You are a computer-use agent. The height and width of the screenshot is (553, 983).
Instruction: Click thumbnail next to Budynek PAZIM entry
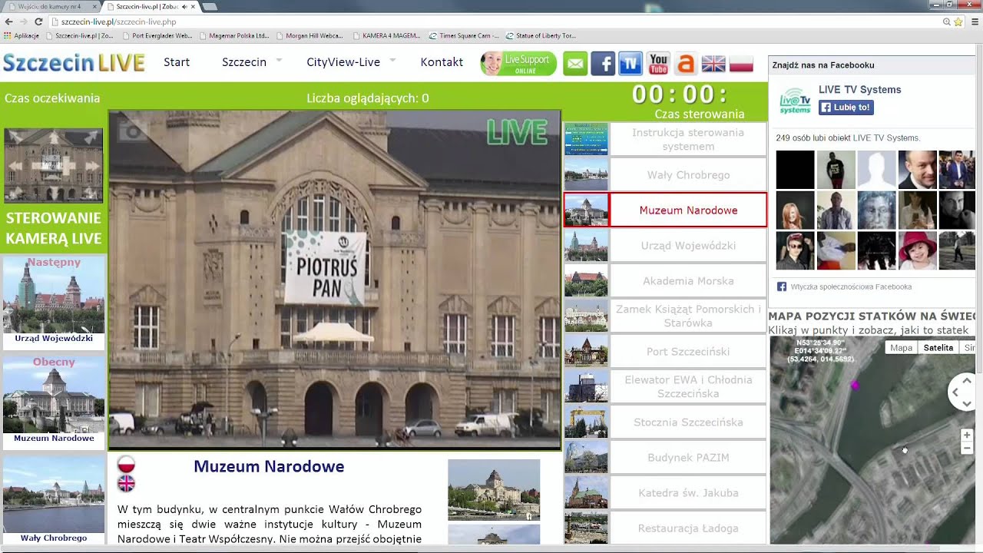(x=586, y=457)
